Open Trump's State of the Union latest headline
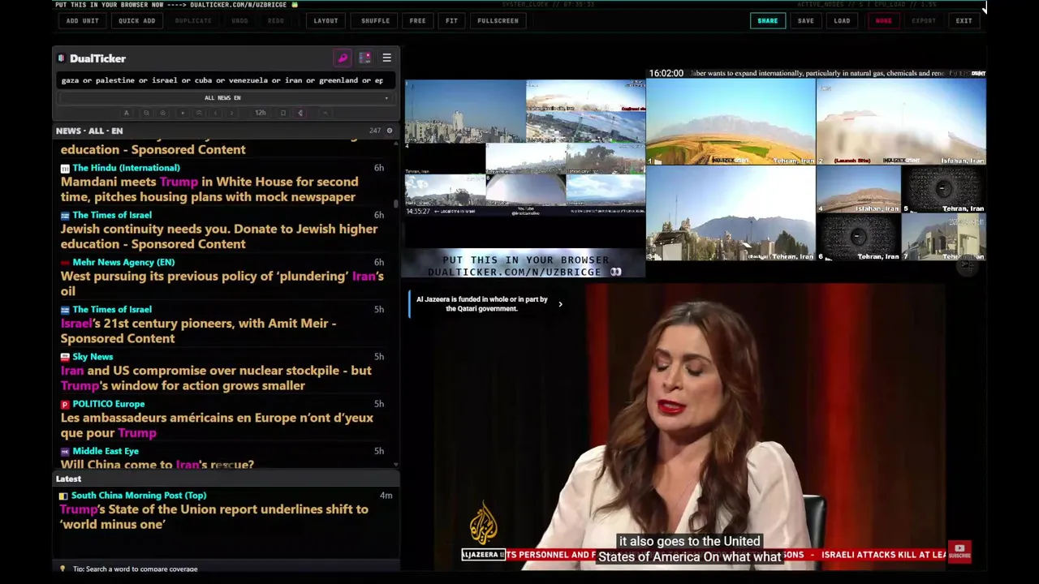 (213, 517)
